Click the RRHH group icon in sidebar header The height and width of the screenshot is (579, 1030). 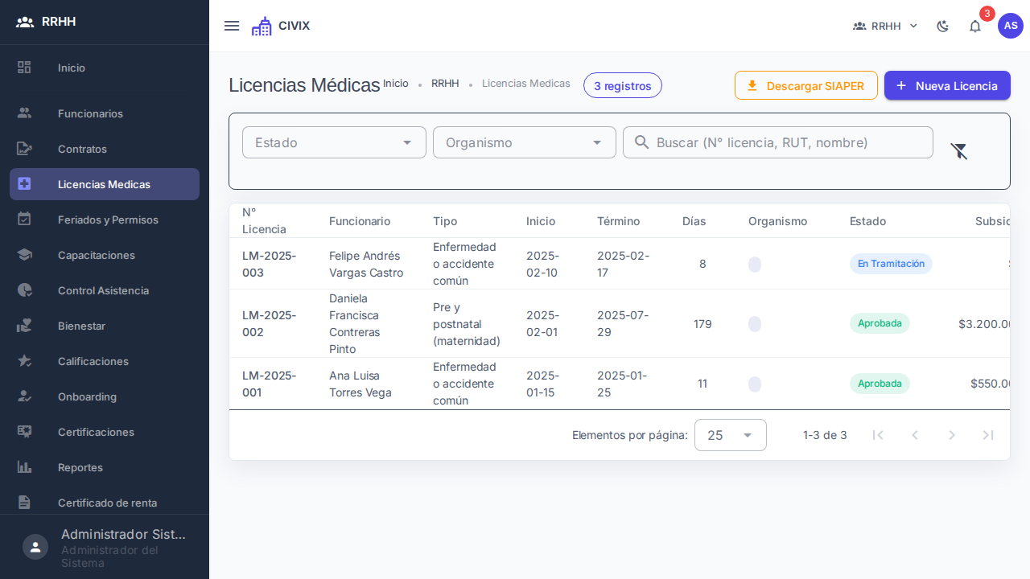coord(25,22)
